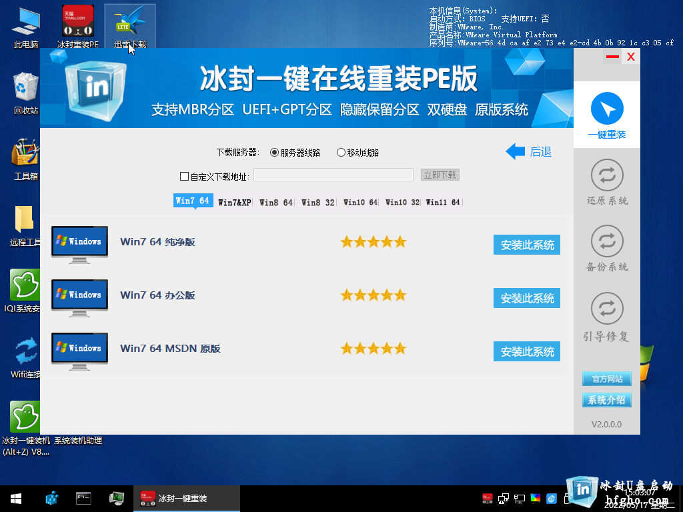Open the 工具箱 toolbox icon

26,159
